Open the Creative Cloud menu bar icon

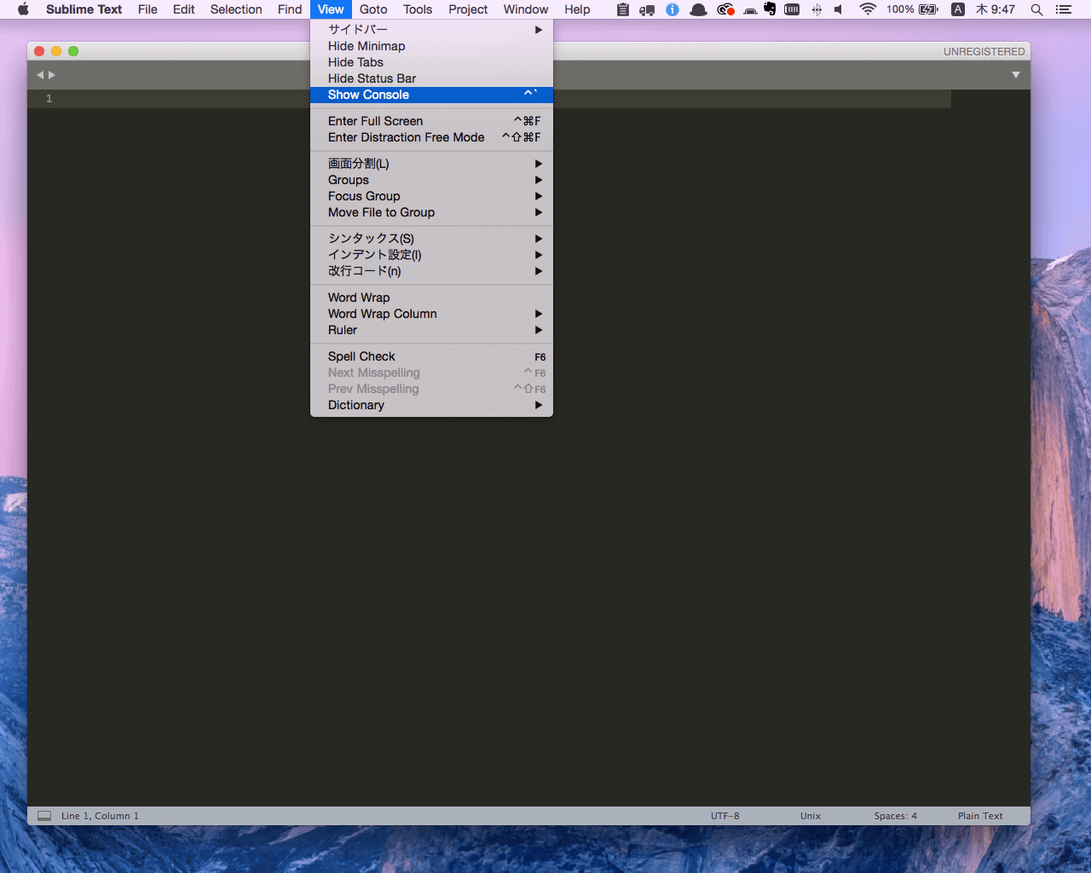click(x=725, y=9)
